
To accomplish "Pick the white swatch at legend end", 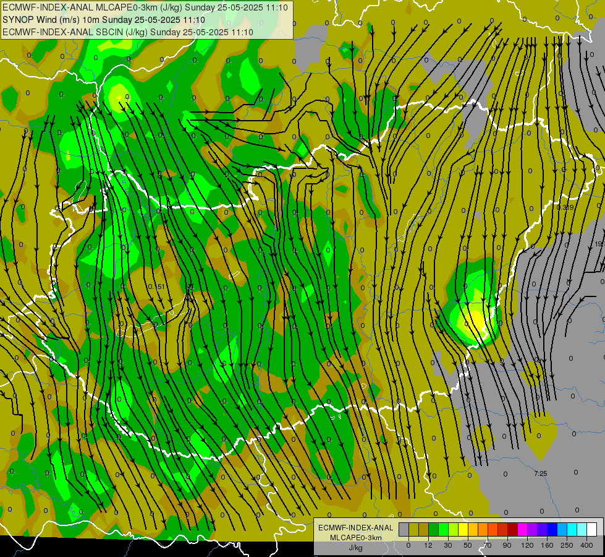I will [592, 530].
